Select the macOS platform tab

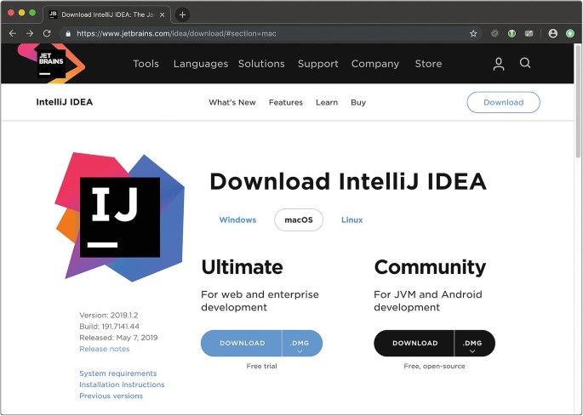(x=299, y=219)
